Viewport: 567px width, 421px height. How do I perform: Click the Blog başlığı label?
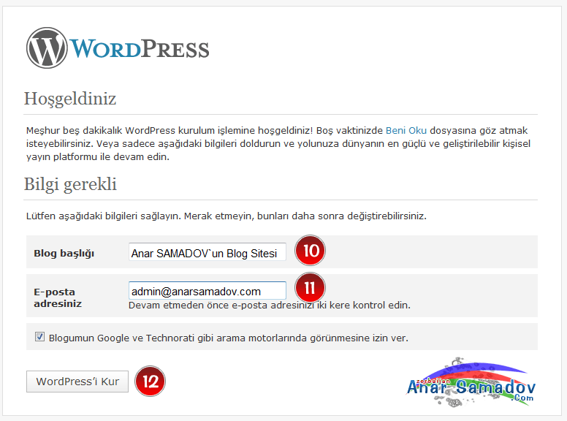click(x=64, y=253)
